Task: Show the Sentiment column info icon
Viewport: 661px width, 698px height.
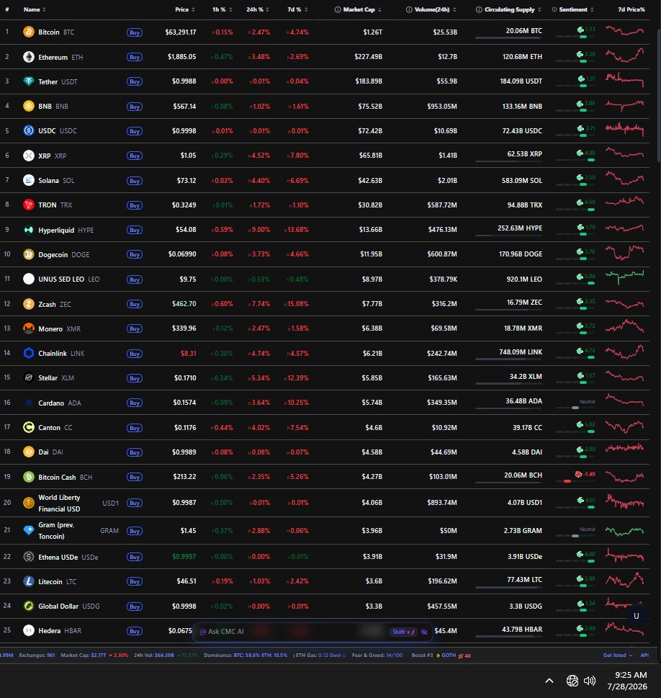Action: pyautogui.click(x=554, y=9)
